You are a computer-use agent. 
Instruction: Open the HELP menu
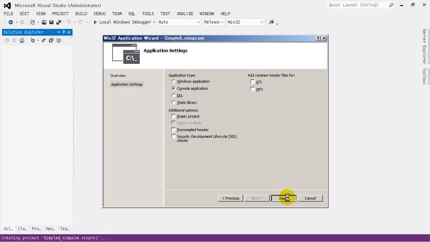(226, 13)
